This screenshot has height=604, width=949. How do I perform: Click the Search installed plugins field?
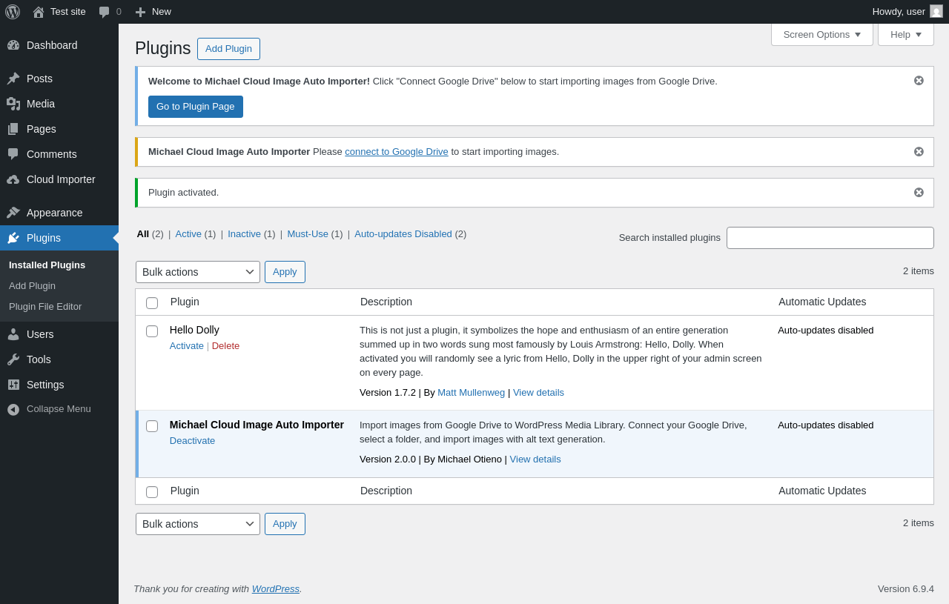pyautogui.click(x=830, y=238)
